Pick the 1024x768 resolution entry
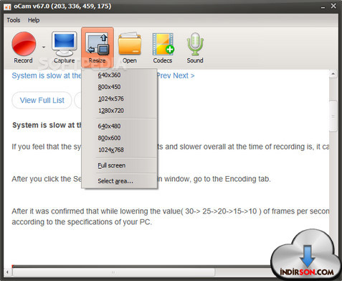The image size is (342, 281). (x=119, y=150)
